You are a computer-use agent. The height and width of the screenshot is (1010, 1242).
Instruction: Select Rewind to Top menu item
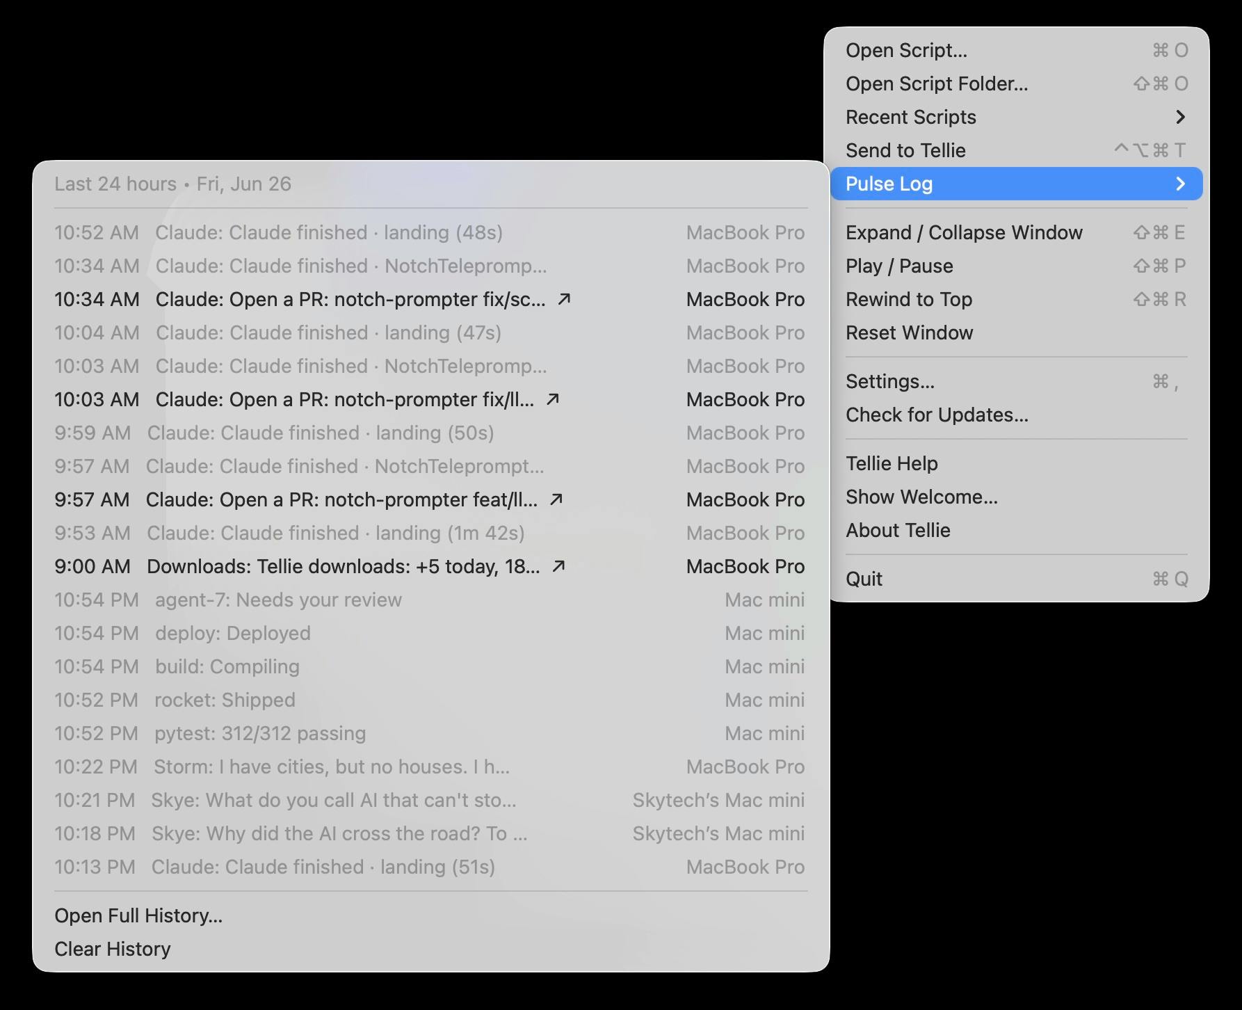1017,299
